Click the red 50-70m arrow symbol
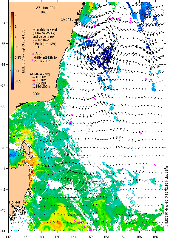The image size is (170, 238). pos(34,81)
